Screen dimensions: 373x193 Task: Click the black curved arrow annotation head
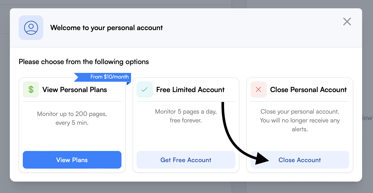click(262, 158)
